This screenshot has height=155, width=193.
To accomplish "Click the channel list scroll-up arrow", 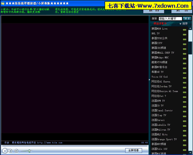I will [x=190, y=28].
